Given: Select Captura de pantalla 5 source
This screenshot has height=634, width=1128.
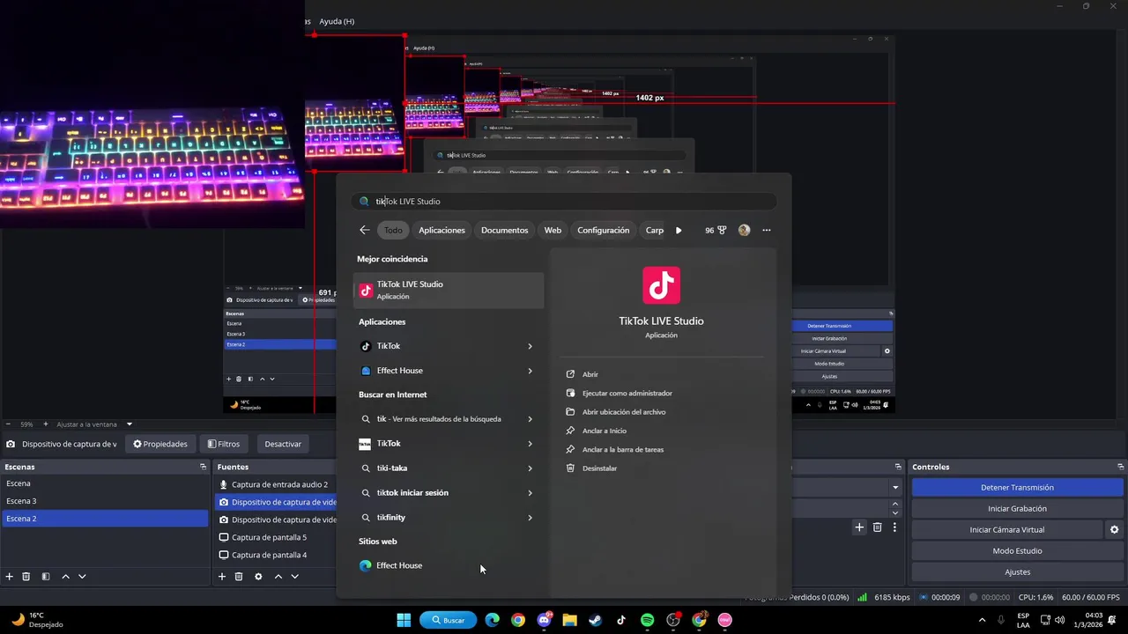Looking at the screenshot, I should [x=276, y=537].
